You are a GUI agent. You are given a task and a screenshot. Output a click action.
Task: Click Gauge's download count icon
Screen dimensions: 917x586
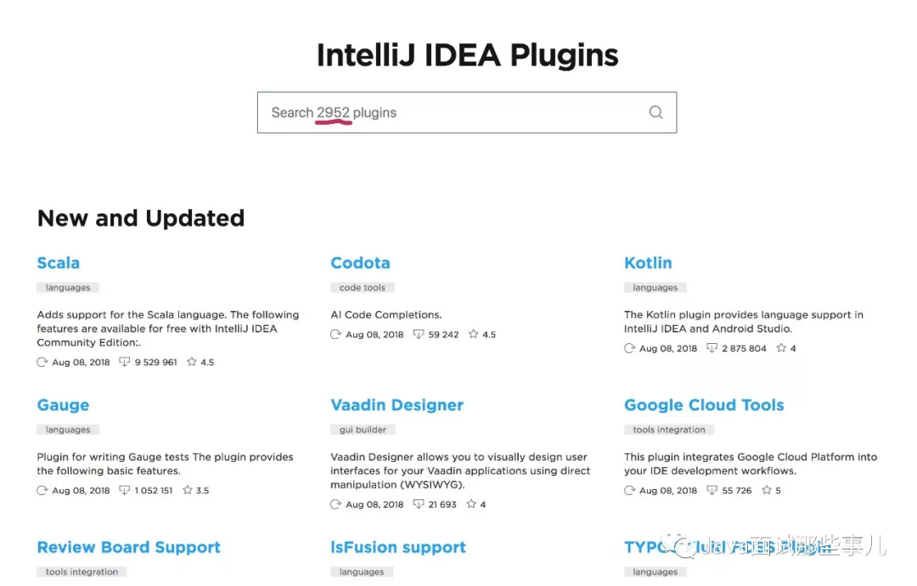(x=125, y=491)
